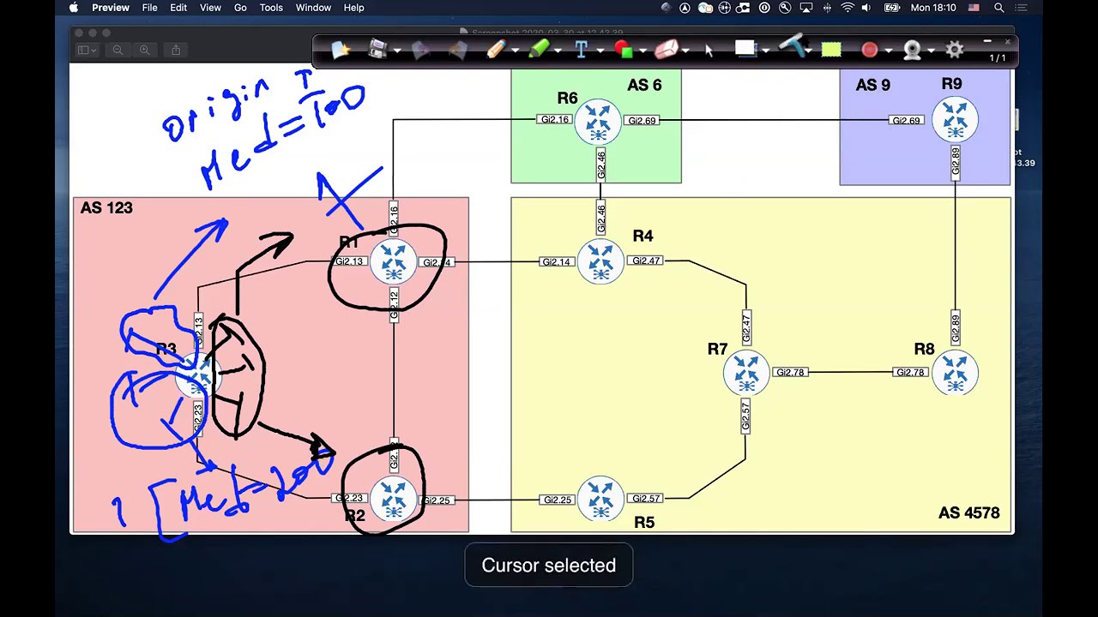This screenshot has width=1098, height=617.
Task: Select the text T tool
Action: point(581,50)
